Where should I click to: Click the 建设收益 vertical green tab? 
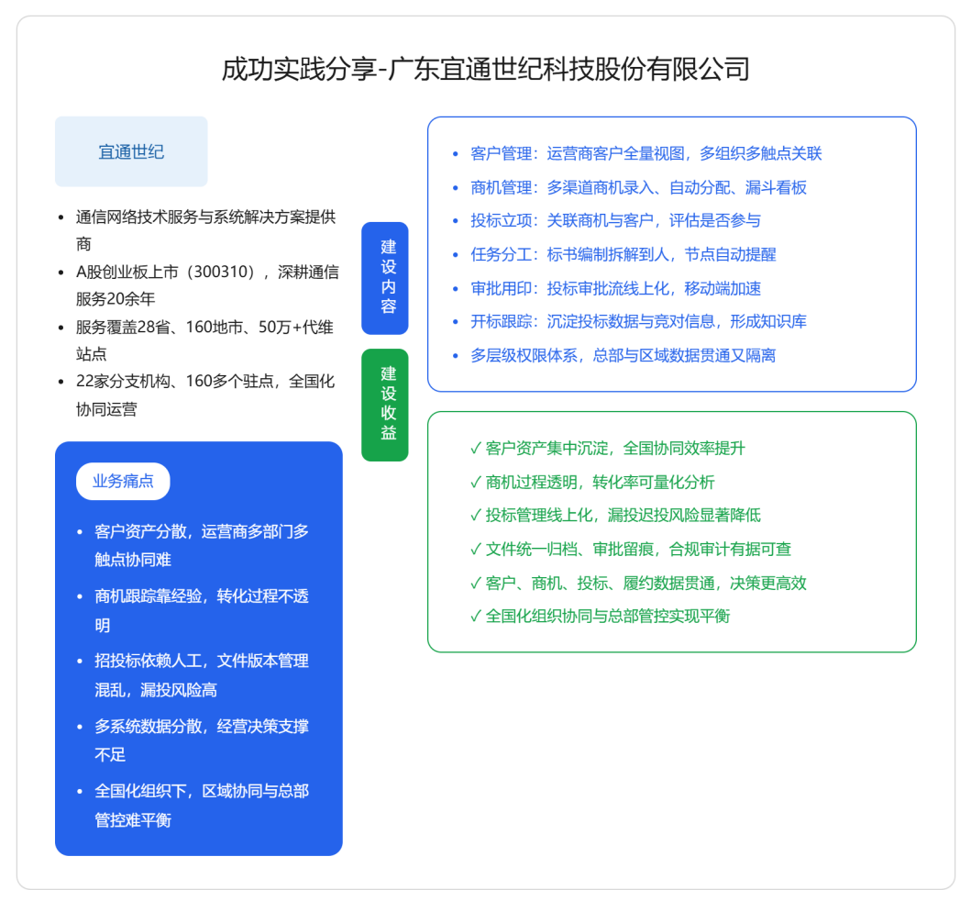pos(385,405)
